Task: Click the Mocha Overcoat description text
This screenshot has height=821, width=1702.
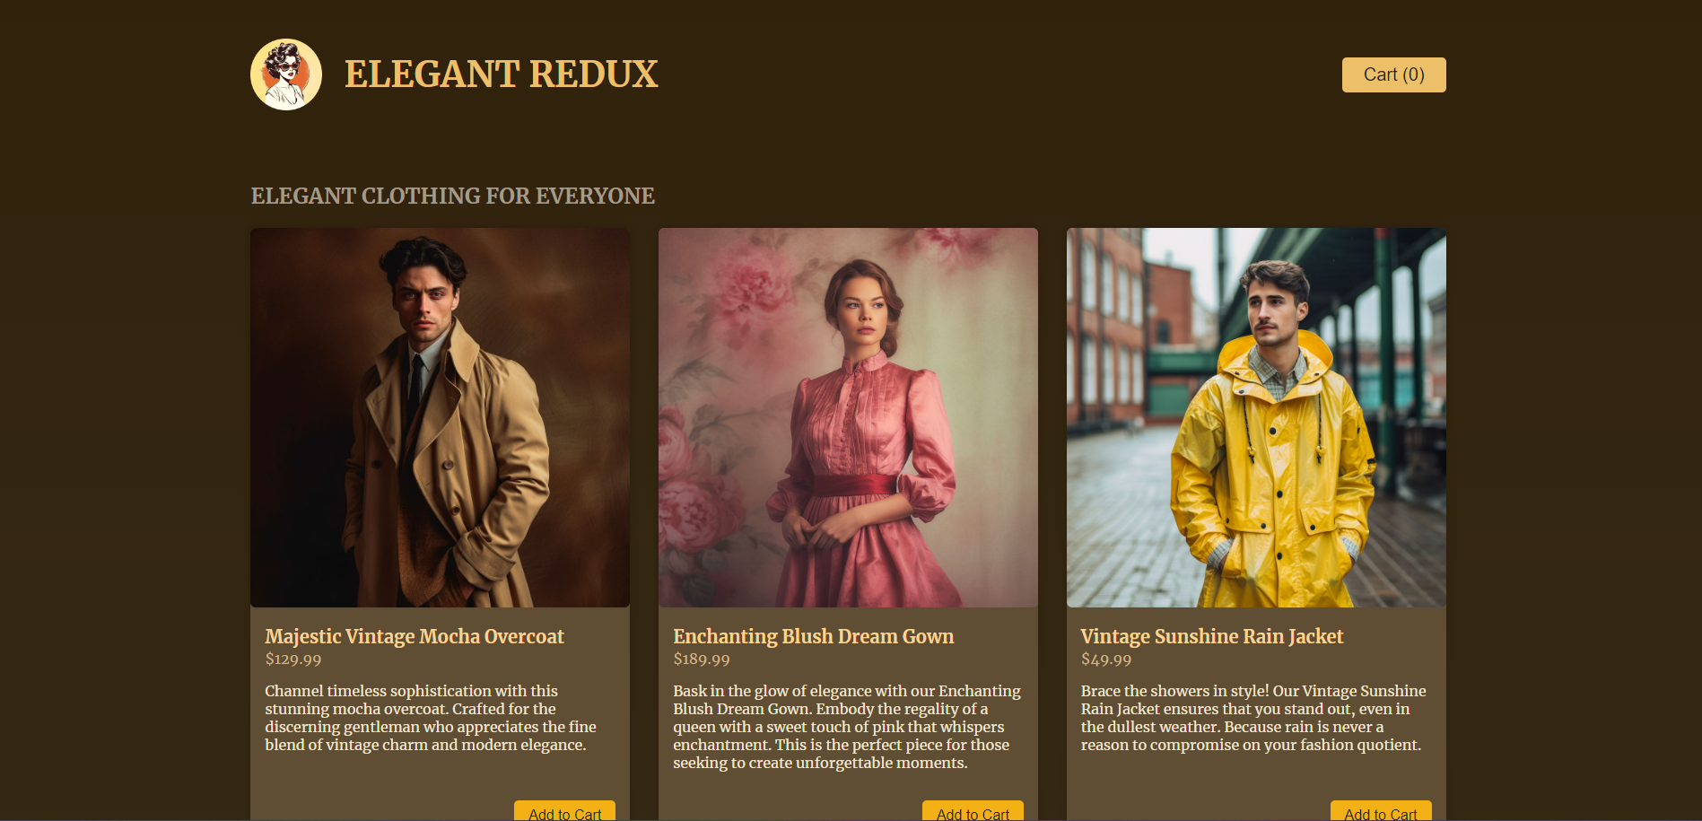Action: 431,718
